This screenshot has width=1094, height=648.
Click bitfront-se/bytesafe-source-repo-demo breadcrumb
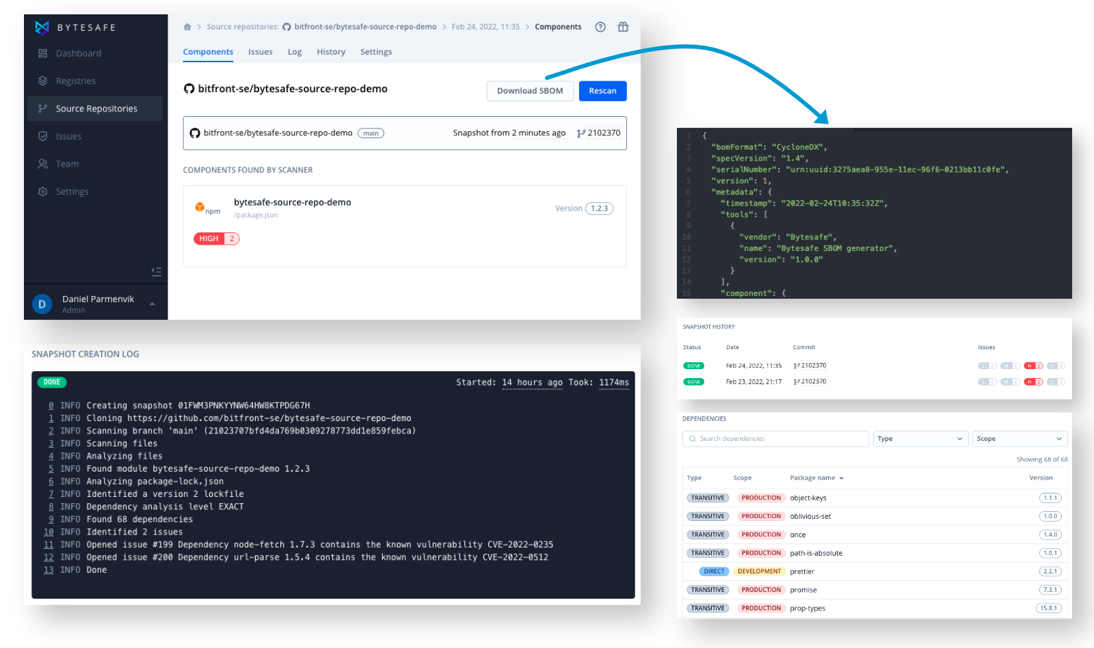[x=365, y=27]
